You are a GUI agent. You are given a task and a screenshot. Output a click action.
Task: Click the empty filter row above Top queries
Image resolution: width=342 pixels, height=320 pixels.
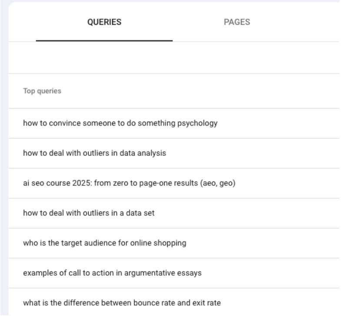[x=174, y=58]
